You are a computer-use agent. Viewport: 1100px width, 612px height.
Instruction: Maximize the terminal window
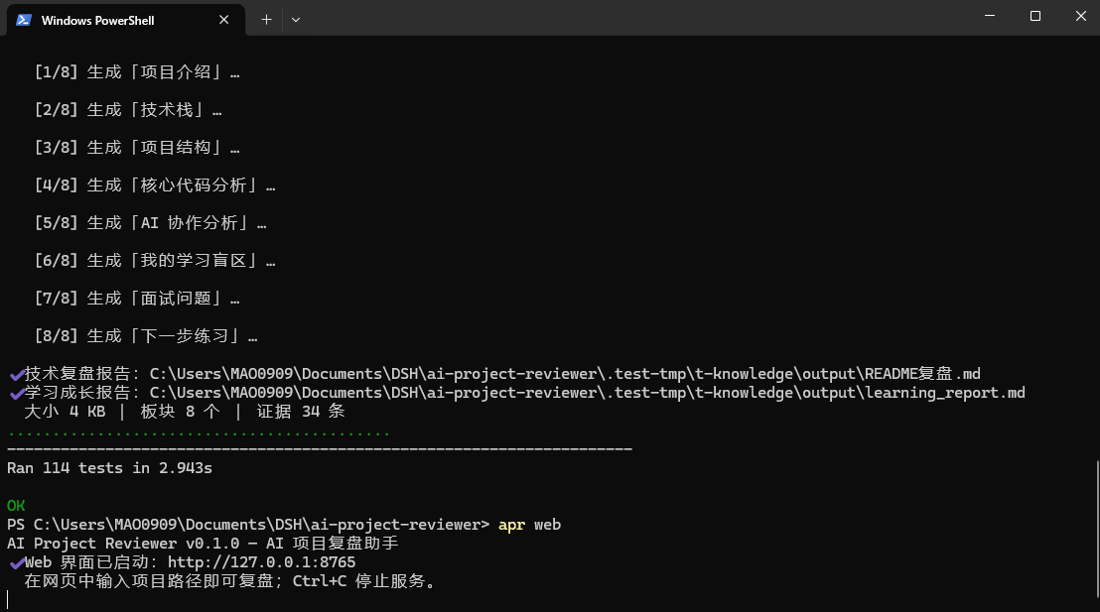coord(1035,16)
